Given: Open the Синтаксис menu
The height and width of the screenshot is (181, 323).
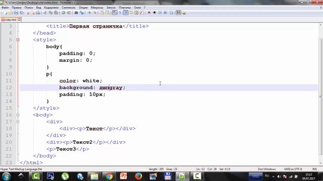Looking at the screenshot, I should (x=69, y=8).
